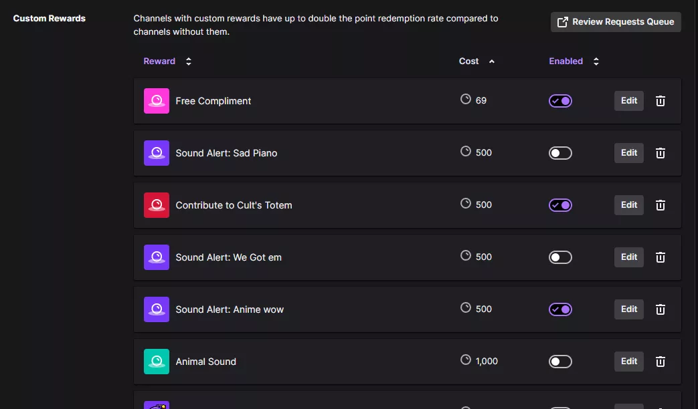Sort by Cost using the up arrow
Image resolution: width=698 pixels, height=409 pixels.
(492, 61)
